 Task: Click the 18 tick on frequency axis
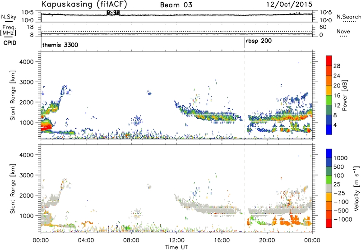(x=30, y=27)
